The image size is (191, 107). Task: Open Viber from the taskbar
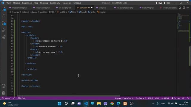tap(105, 103)
